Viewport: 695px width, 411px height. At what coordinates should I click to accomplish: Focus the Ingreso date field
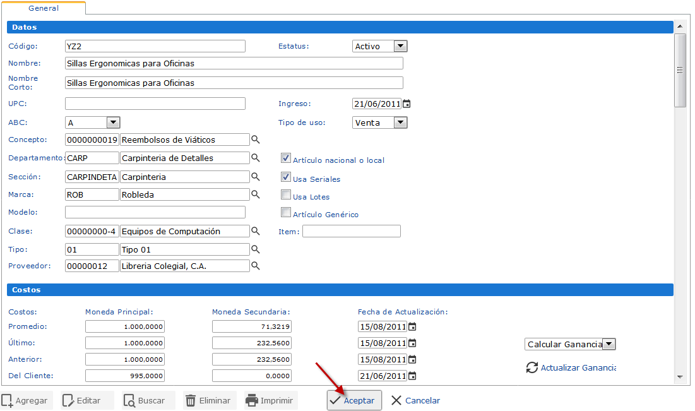tap(377, 104)
